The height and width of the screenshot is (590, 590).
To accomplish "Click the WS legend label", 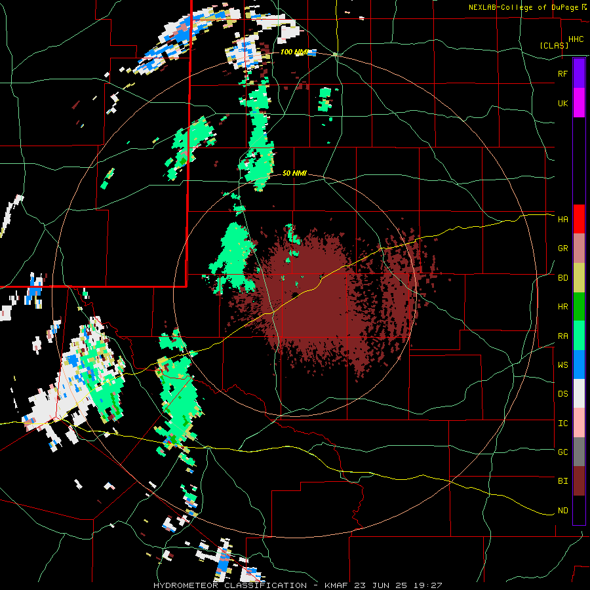I will (x=562, y=365).
